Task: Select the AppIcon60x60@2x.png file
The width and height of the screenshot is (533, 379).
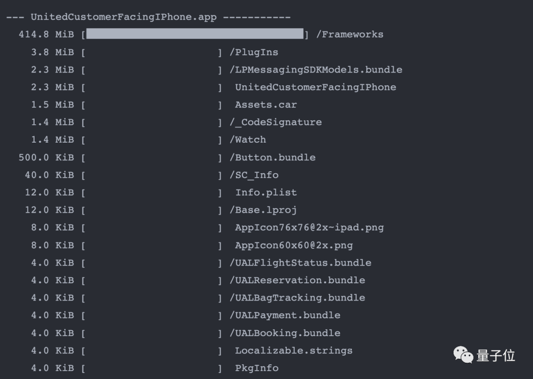Action: (294, 245)
